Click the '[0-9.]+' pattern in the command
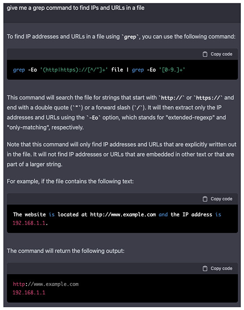This screenshot has height=310, width=244. (172, 70)
